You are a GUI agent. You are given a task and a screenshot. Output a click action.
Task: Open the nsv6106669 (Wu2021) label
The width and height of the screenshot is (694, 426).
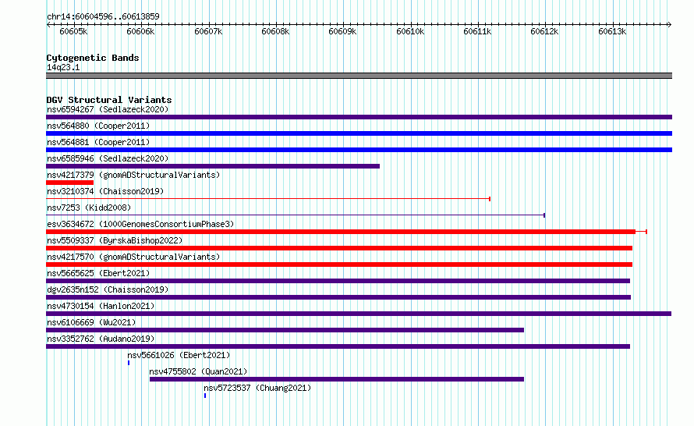pyautogui.click(x=91, y=322)
